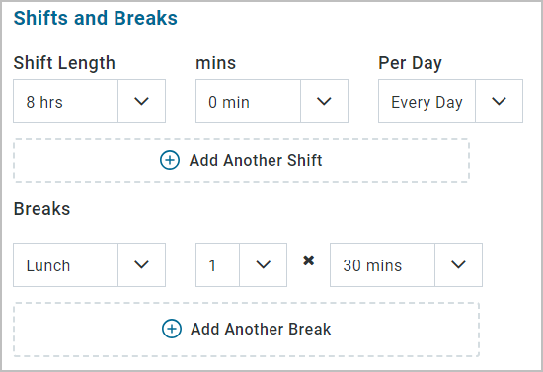Select the break count '1' field
This screenshot has width=543, height=372.
click(218, 264)
